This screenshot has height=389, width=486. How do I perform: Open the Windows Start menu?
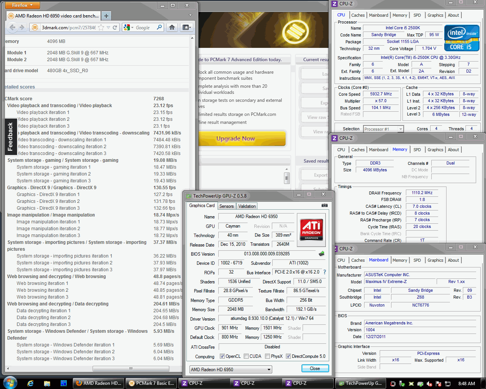pos(10,383)
